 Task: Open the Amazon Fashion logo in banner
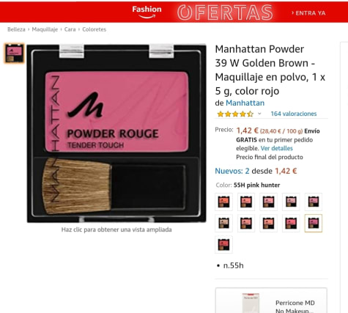(x=147, y=12)
